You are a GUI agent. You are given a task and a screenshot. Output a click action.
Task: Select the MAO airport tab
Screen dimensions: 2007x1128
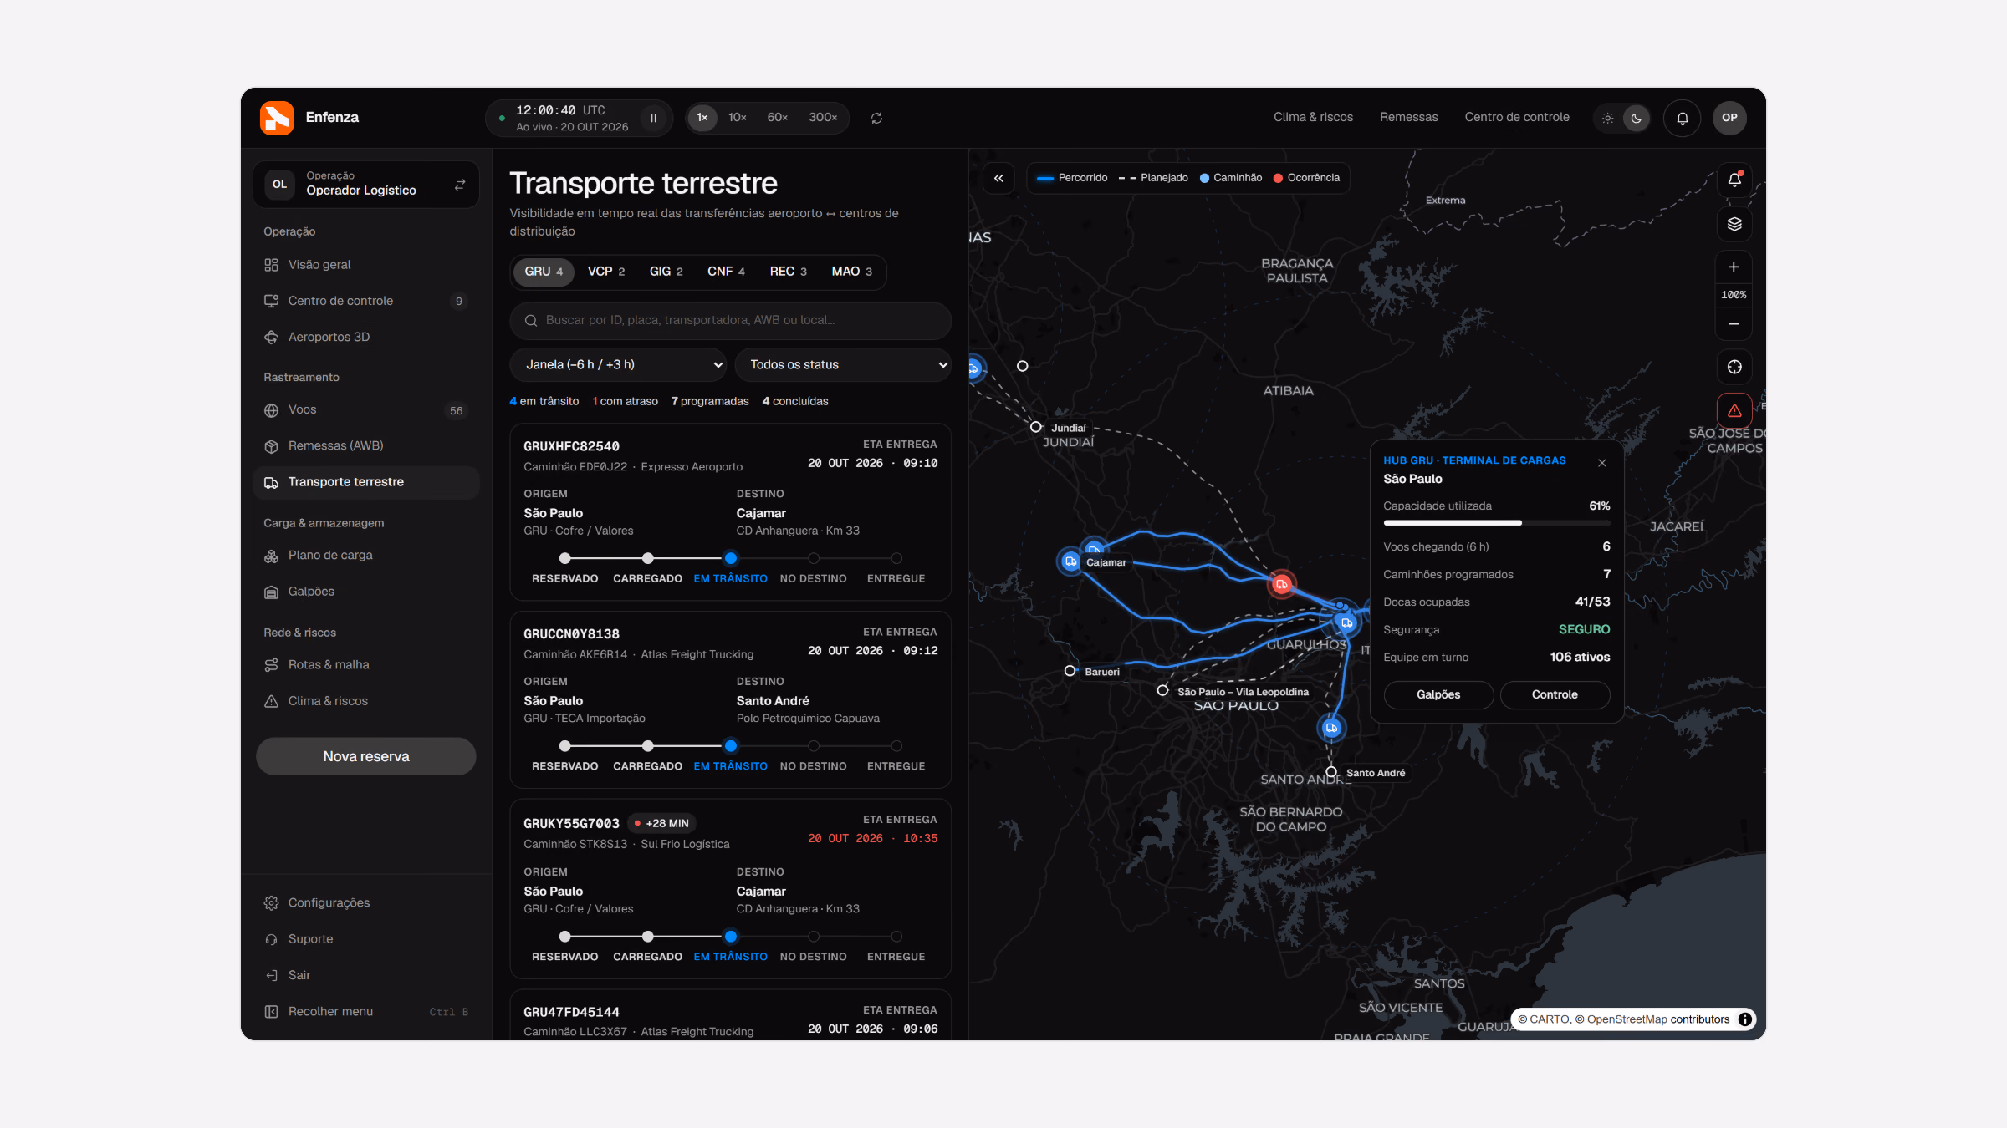pyautogui.click(x=851, y=272)
